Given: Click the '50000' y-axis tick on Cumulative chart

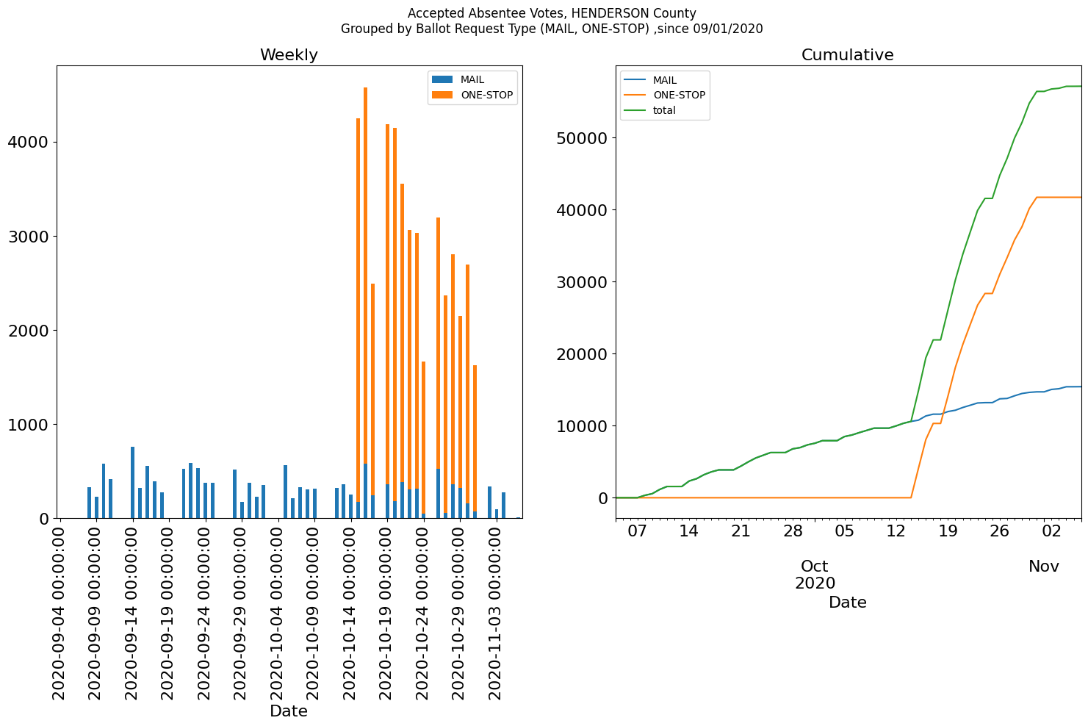Looking at the screenshot, I should pyautogui.click(x=582, y=138).
